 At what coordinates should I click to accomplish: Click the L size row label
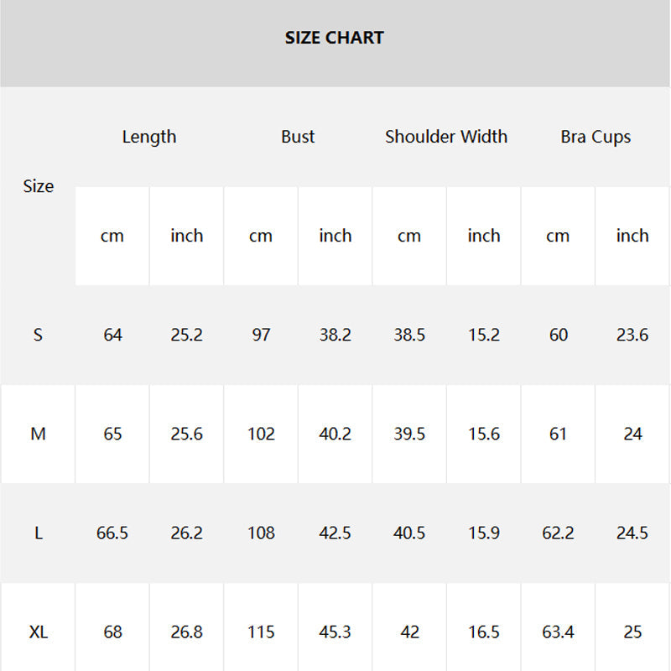(38, 533)
